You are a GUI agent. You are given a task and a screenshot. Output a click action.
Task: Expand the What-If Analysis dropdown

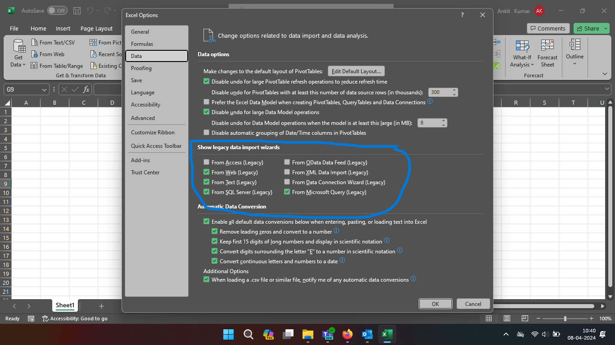[x=532, y=65]
